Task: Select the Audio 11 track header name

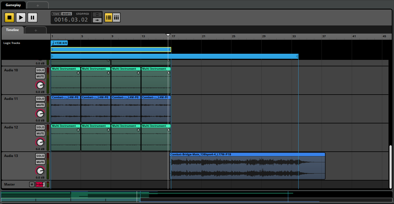Action: (11, 99)
